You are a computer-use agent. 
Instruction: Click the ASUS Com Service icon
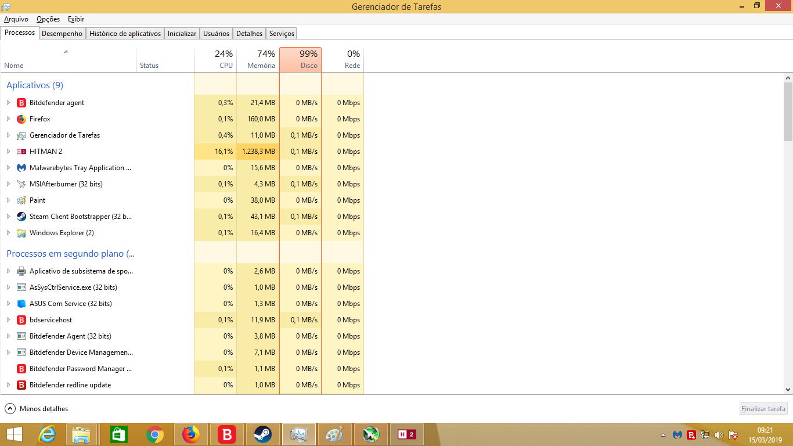pyautogui.click(x=21, y=304)
